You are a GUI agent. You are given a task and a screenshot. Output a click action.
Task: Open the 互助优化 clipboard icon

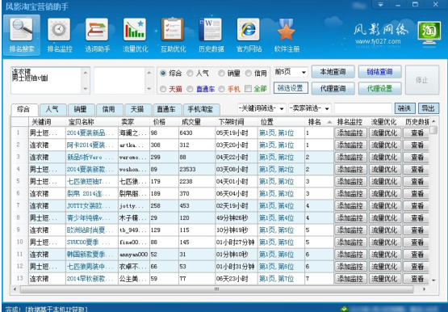tap(173, 30)
